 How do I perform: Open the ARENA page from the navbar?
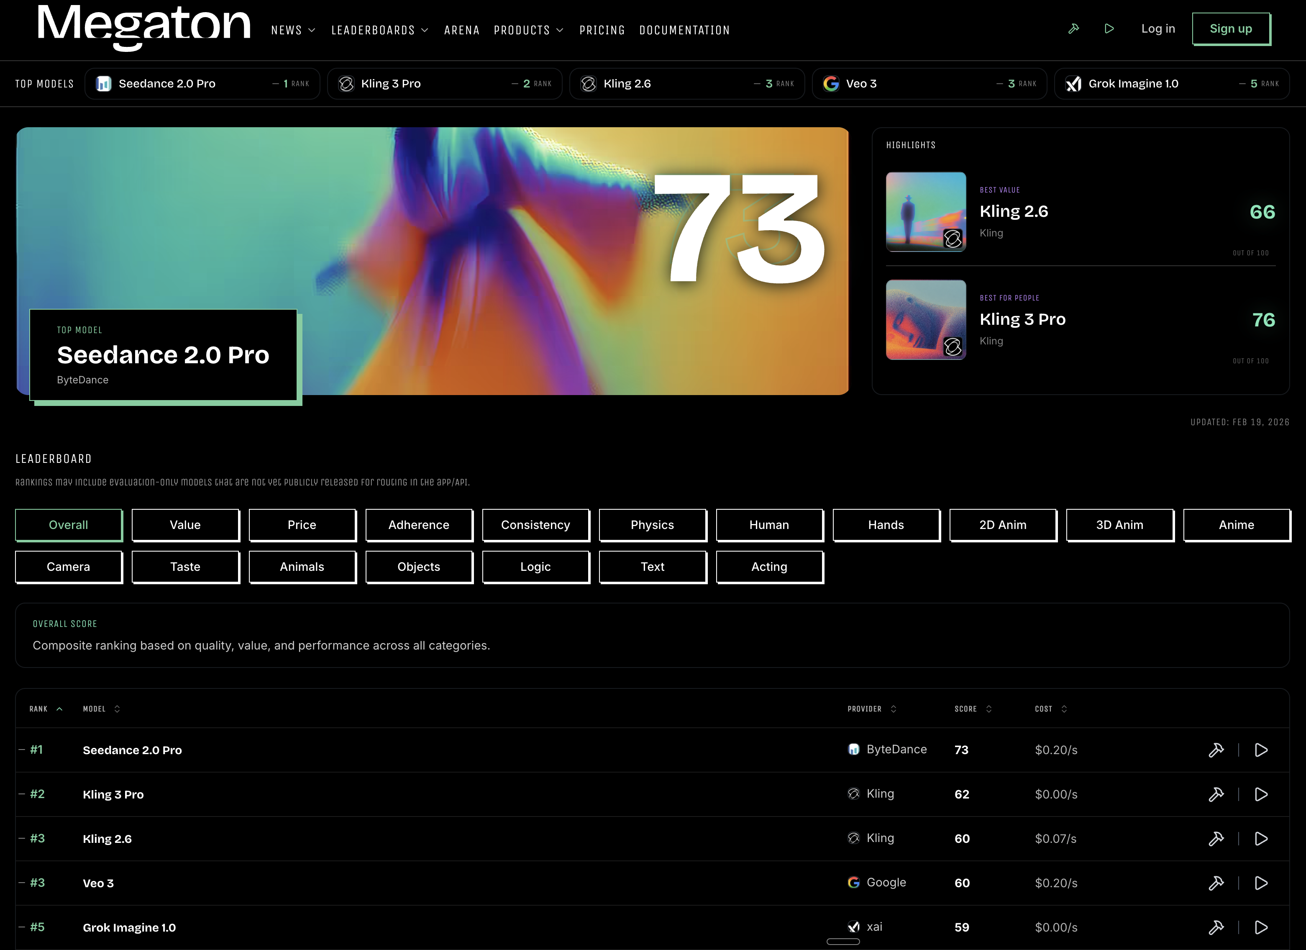[462, 30]
